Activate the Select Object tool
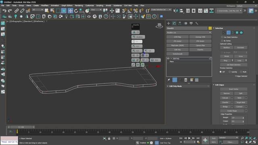The height and width of the screenshot is (145, 258). [47, 11]
